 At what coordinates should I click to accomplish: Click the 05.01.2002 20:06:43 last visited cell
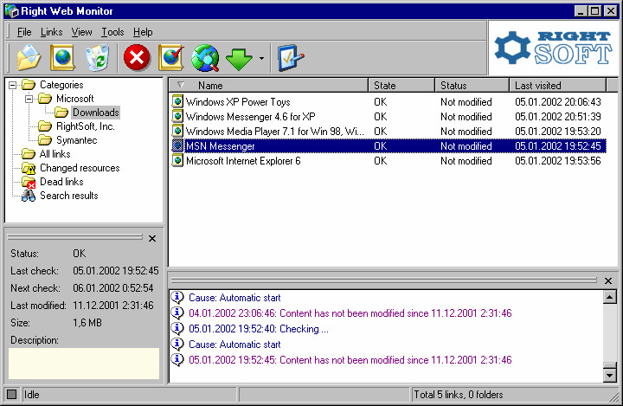click(558, 102)
